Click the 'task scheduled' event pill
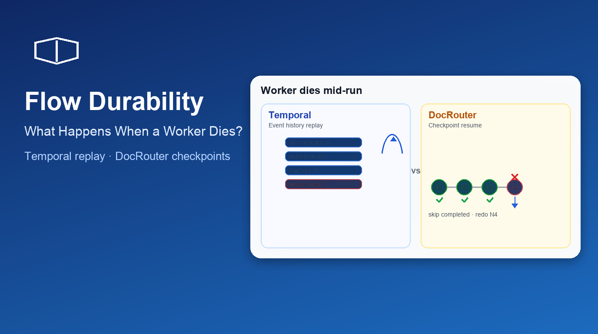 323,142
